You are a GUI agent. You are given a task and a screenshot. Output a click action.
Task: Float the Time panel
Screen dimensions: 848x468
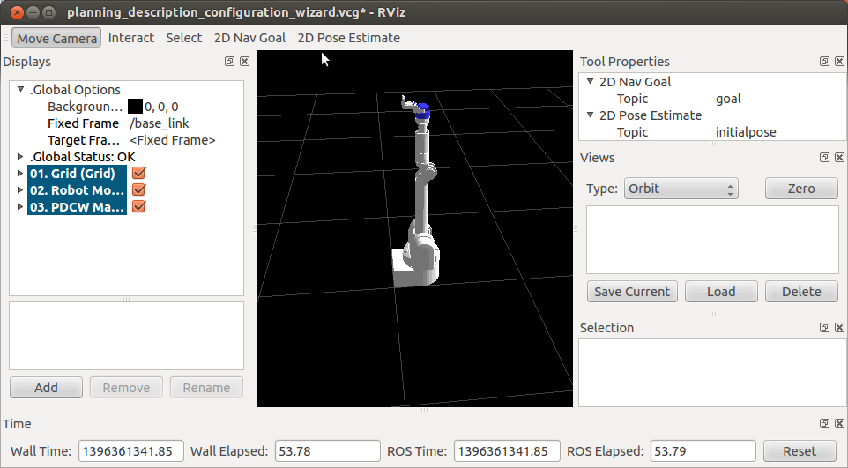tap(824, 424)
